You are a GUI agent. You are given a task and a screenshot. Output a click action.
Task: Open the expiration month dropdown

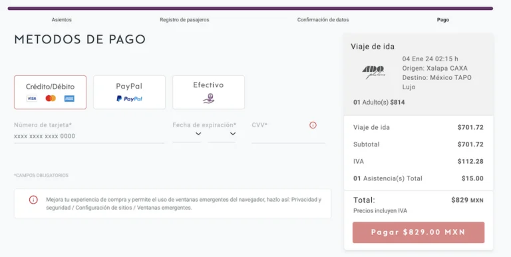[x=187, y=134]
